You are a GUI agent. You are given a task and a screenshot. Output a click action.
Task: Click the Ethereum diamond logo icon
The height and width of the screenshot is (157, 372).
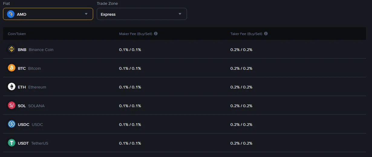pyautogui.click(x=11, y=87)
